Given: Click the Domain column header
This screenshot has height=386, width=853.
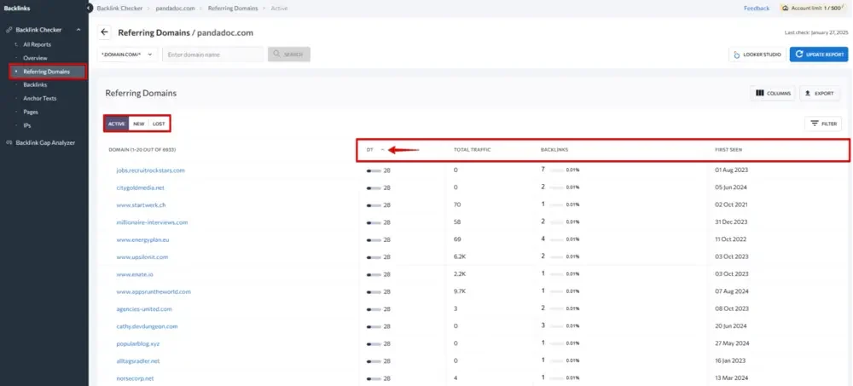Looking at the screenshot, I should pyautogui.click(x=142, y=149).
